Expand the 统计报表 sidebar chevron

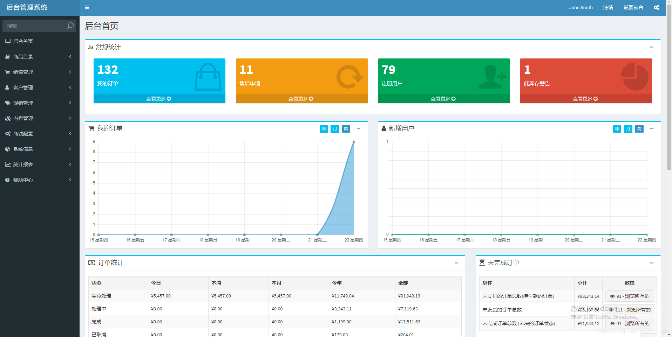[x=70, y=164]
